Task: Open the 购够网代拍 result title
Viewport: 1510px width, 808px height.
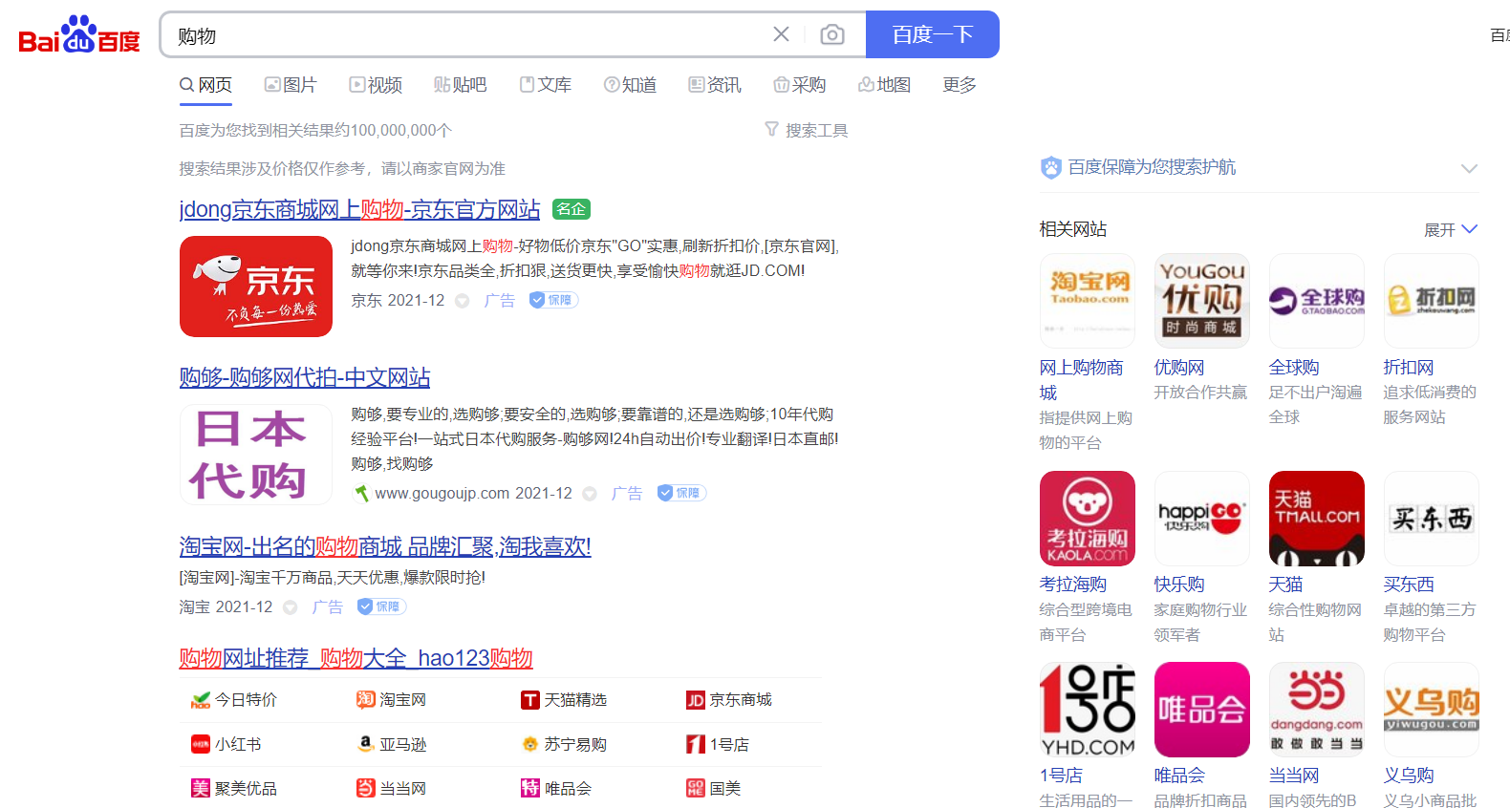Action: 305,377
